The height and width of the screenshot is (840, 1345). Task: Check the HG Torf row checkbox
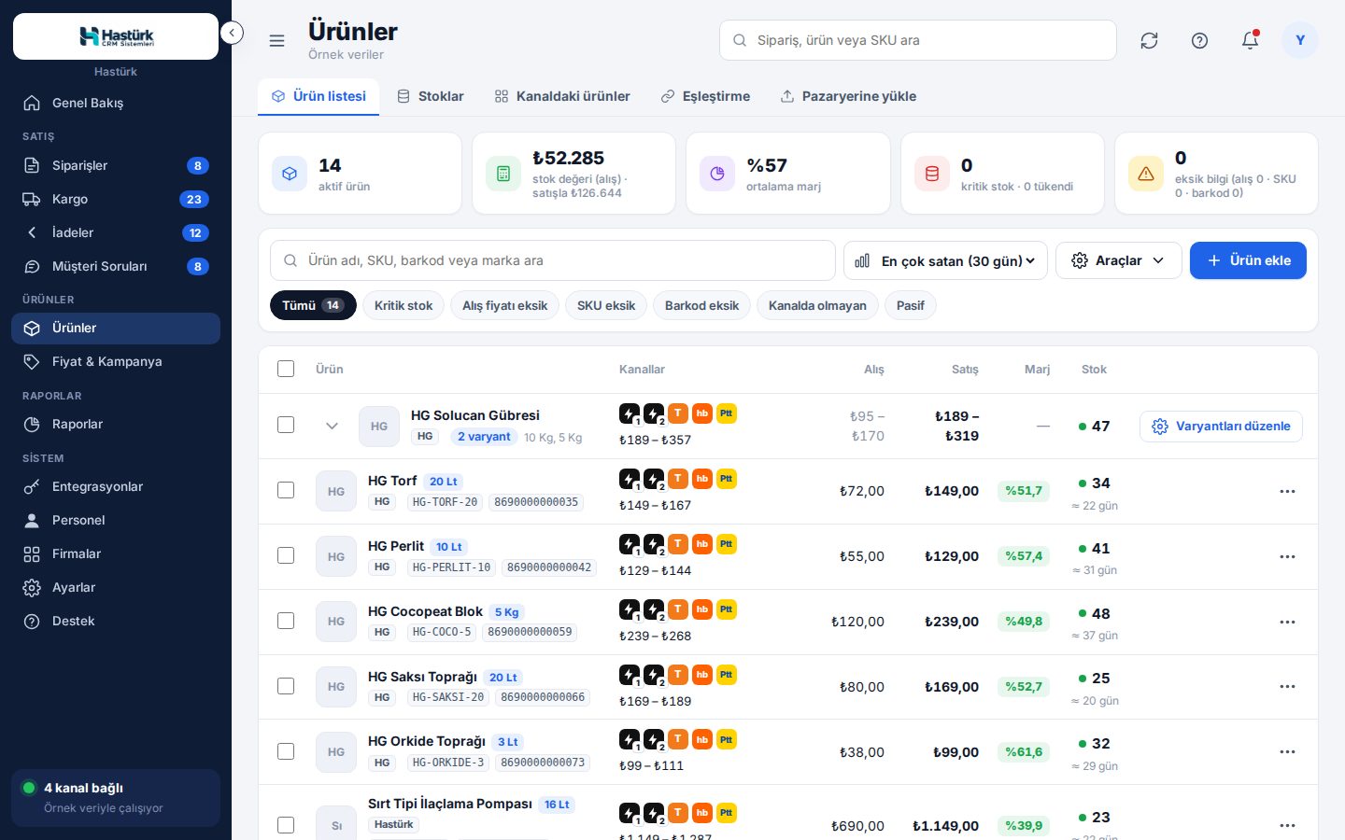[286, 490]
